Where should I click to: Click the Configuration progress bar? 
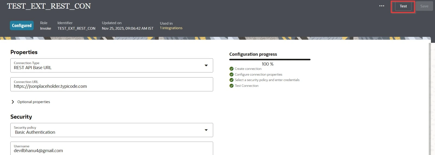tap(269, 59)
